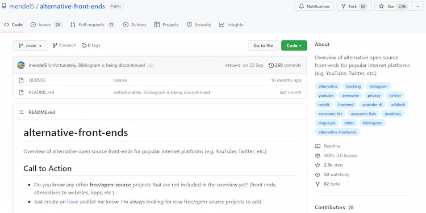
Task: Expand the dropdown arrow next to Star
Action: pos(418,6)
